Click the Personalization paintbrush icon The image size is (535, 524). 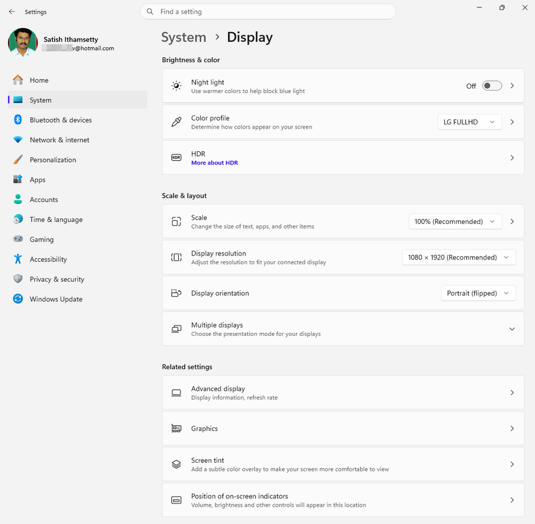pos(18,160)
